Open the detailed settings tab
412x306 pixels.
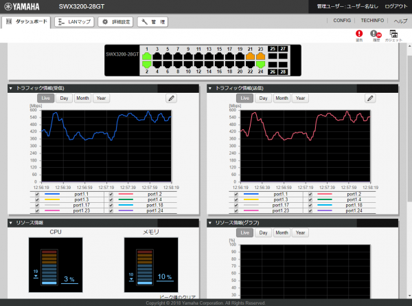point(115,22)
